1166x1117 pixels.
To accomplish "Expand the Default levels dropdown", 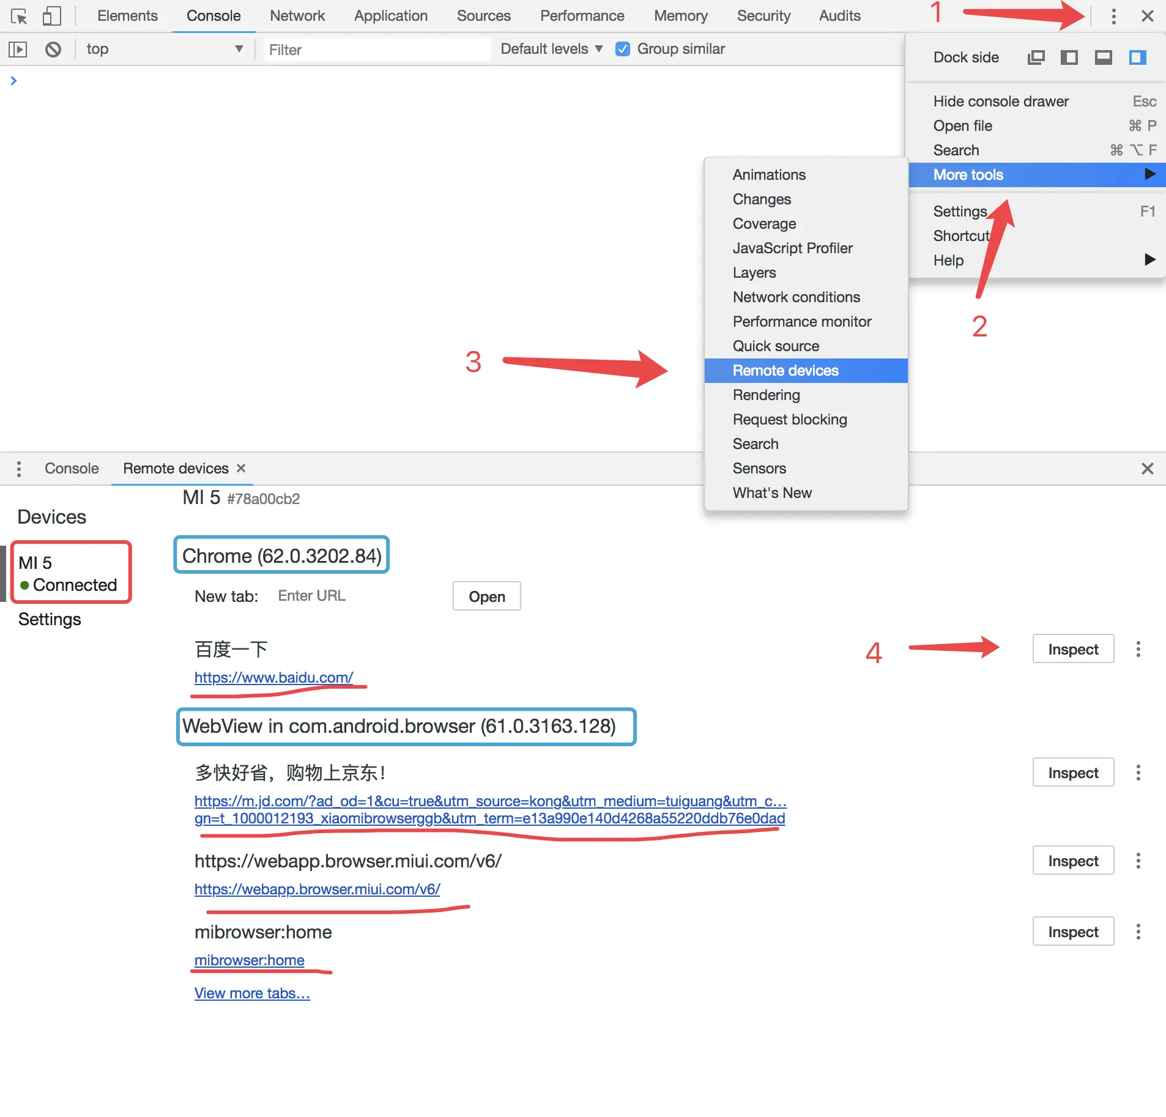I will [551, 49].
